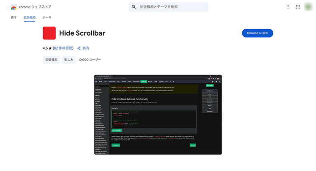The width and height of the screenshot is (316, 171).
Task: Click the 楽しみ category chip
Action: click(69, 60)
